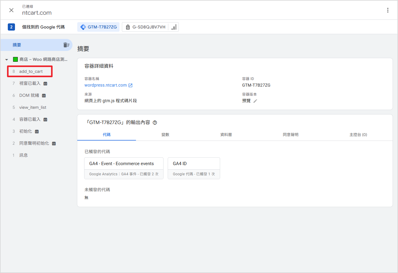Click the 已觸發的代碼 heading
398x273 pixels.
97,152
